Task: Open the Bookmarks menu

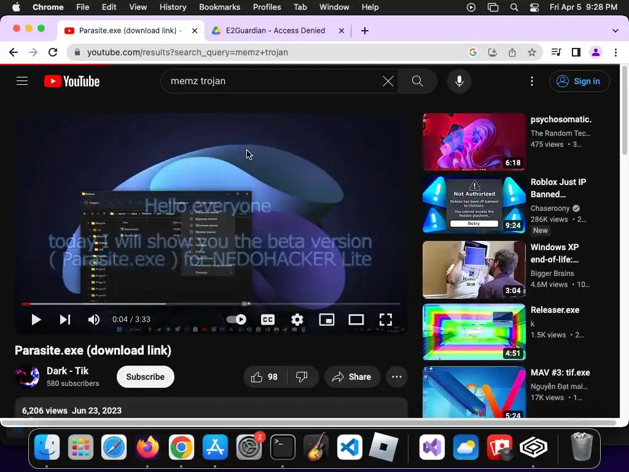Action: tap(219, 7)
